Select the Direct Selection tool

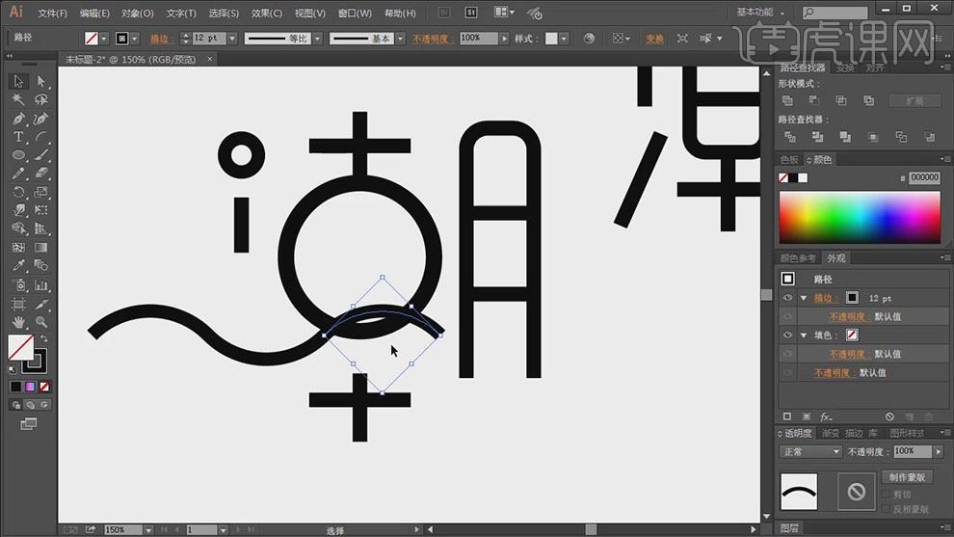tap(40, 81)
